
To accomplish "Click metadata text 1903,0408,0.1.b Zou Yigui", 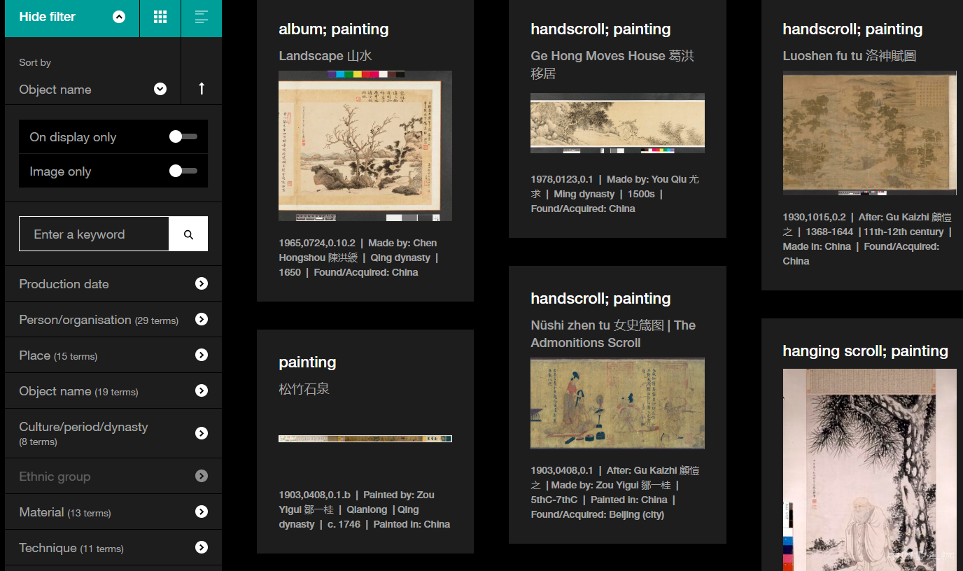I will [x=365, y=509].
